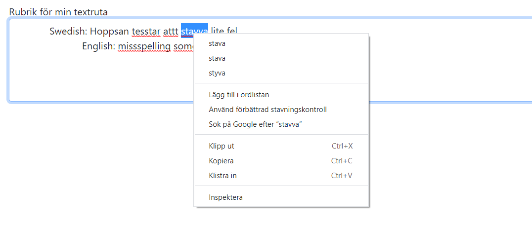Click the misspelled word 'attt'
The height and width of the screenshot is (225, 532).
click(x=171, y=32)
